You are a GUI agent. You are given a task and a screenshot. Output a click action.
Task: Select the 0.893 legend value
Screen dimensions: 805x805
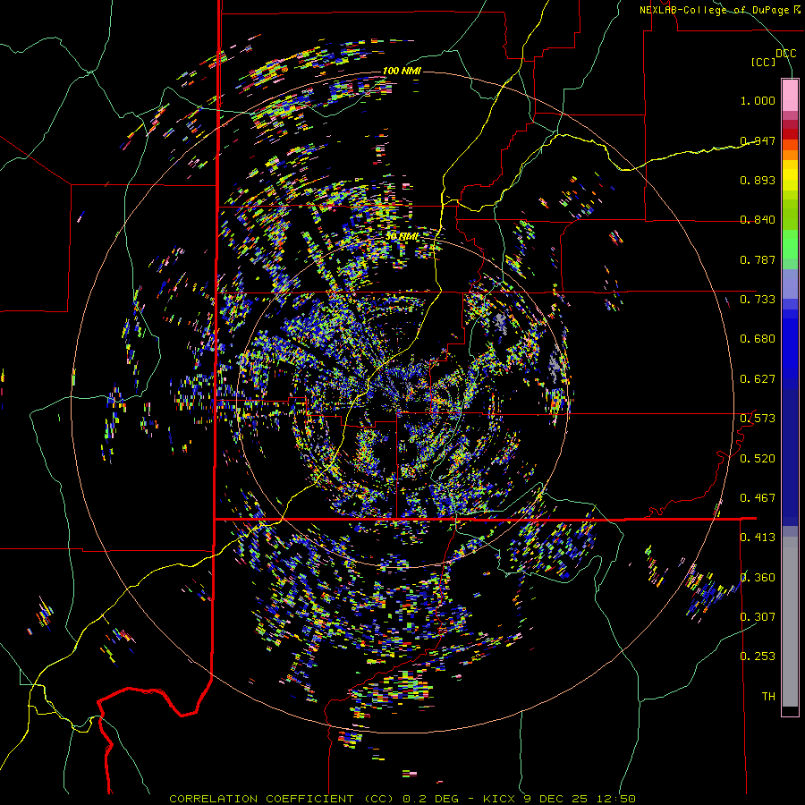758,180
